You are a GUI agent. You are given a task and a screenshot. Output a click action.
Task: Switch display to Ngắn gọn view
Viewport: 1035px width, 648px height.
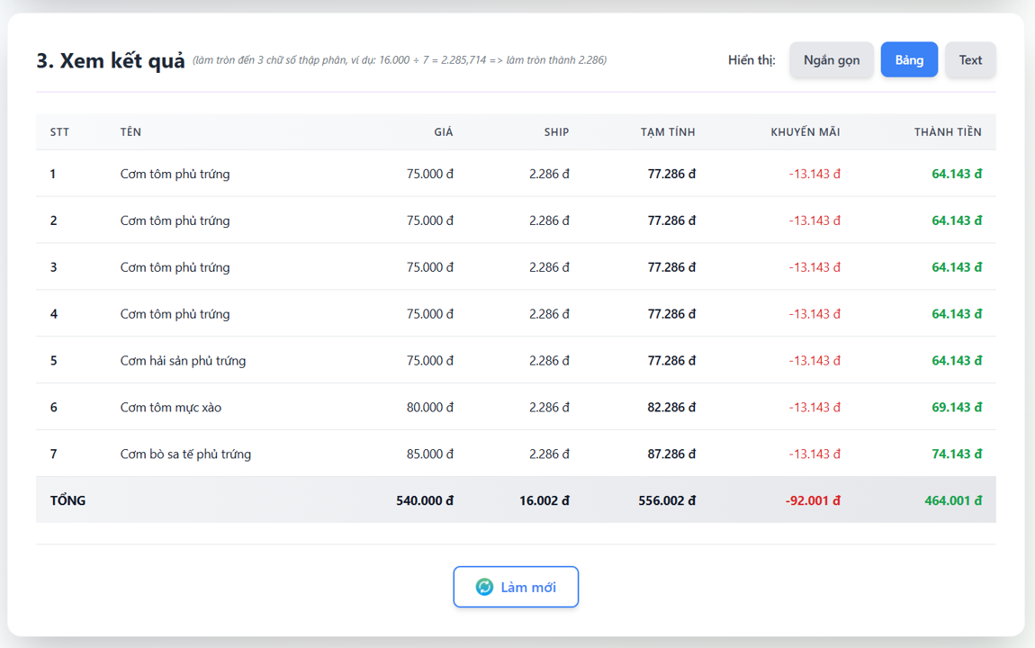831,60
